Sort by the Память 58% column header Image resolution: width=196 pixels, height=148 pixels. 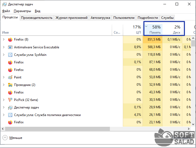(153, 30)
